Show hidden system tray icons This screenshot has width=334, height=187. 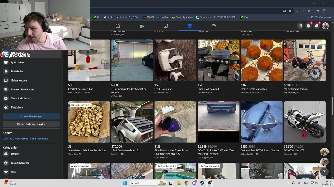[288, 183]
